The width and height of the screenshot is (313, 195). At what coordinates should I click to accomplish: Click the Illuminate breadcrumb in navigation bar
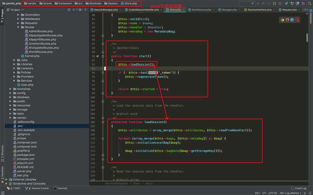(93, 3)
